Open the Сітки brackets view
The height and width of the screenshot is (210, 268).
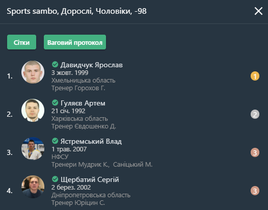[21, 42]
